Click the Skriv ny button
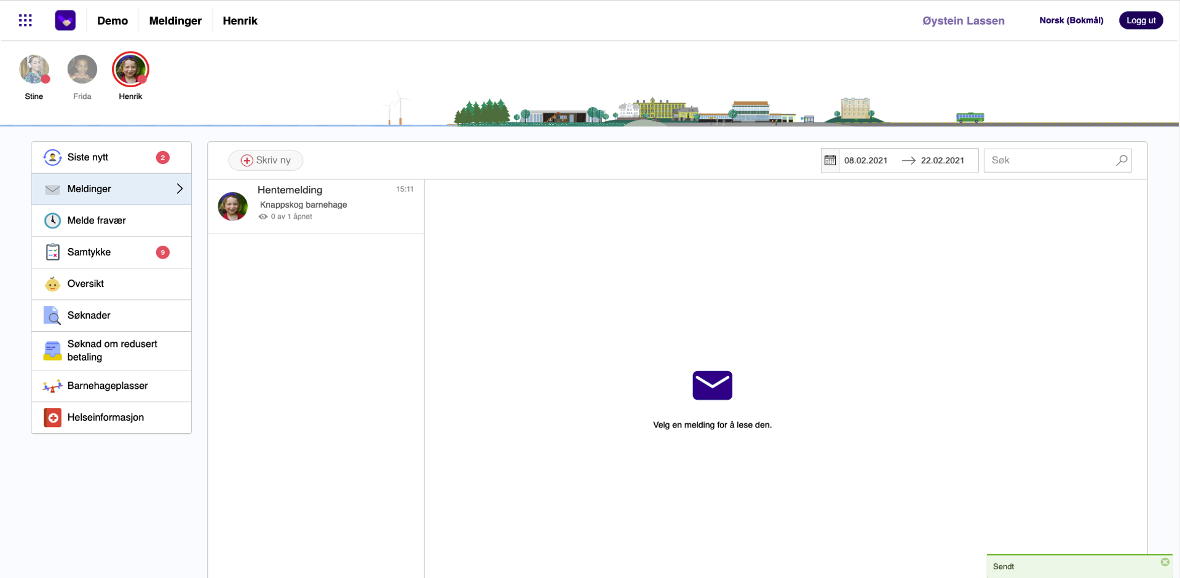Viewport: 1180px width, 578px height. click(x=266, y=160)
